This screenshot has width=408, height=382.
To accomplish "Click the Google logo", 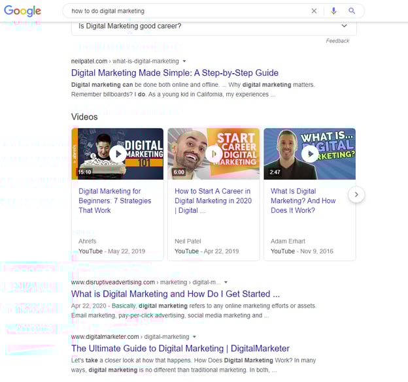I will [x=23, y=10].
